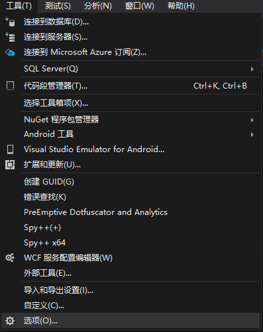Viewport: 263px width, 332px height.
Task: Click the code snippet manager icon
Action: pyautogui.click(x=10, y=86)
